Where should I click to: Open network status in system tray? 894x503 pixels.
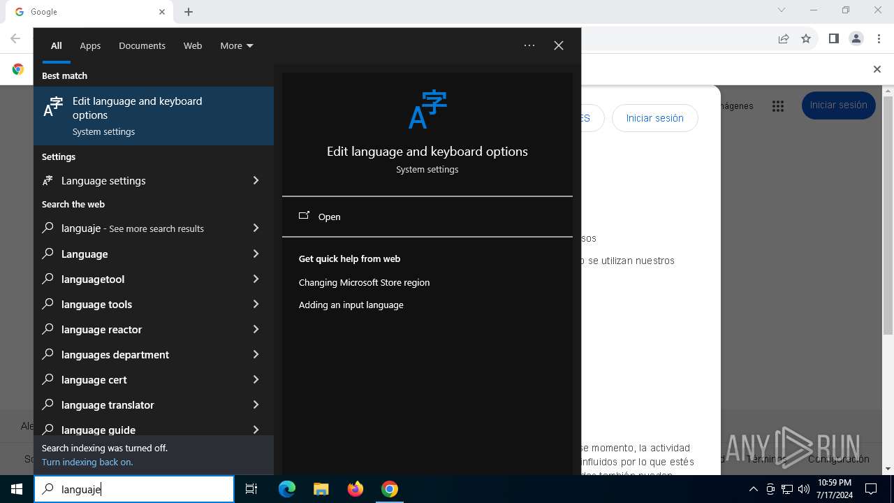click(787, 489)
